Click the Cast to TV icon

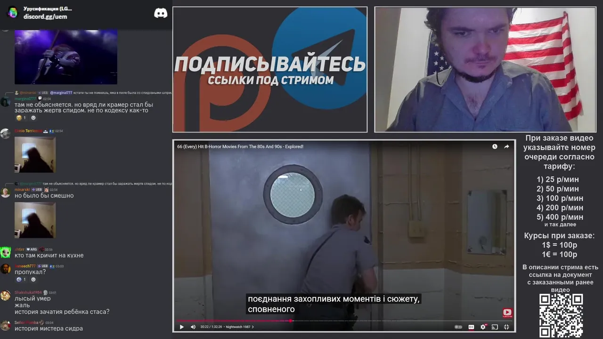click(x=495, y=327)
